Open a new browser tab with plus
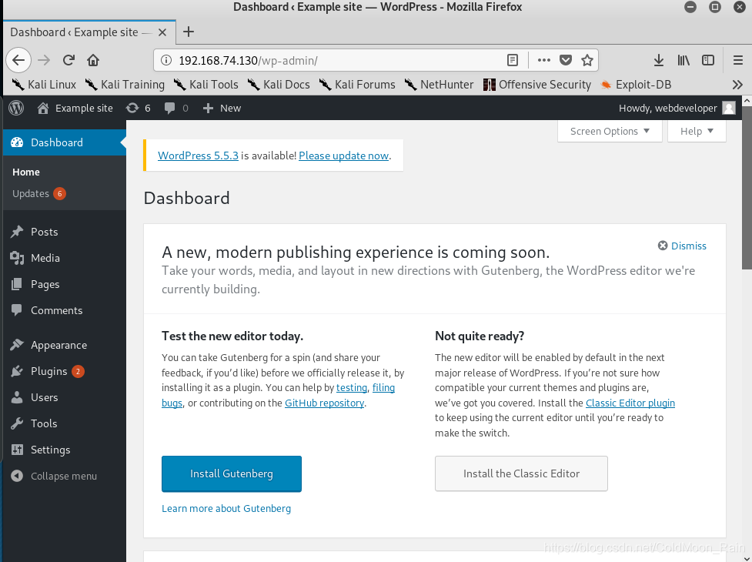The width and height of the screenshot is (752, 562). click(x=189, y=32)
